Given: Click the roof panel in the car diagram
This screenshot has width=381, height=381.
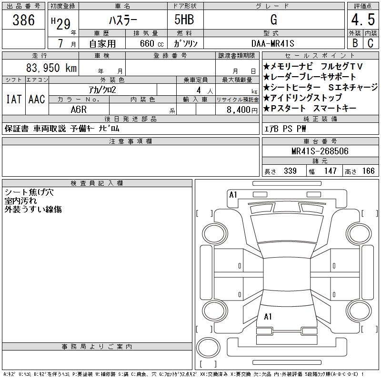Looking at the screenshot, I should [287, 274].
